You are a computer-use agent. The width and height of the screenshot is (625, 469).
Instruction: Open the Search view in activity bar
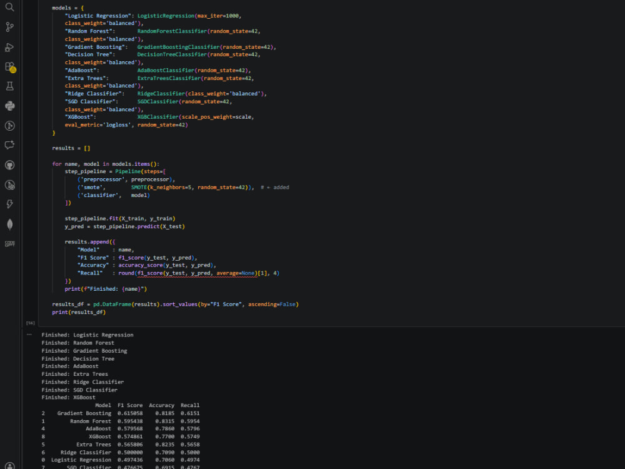(9, 7)
